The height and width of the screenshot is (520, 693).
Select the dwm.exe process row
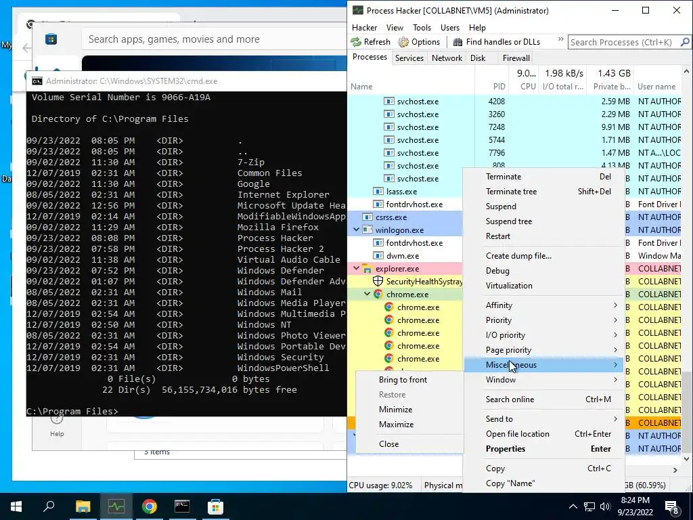coord(405,255)
